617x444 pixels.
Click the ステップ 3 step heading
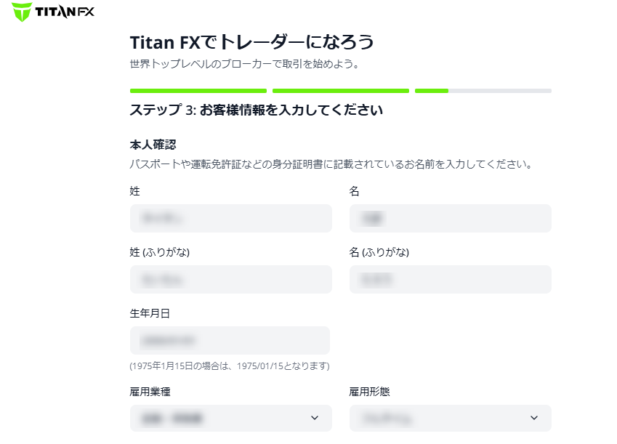256,110
